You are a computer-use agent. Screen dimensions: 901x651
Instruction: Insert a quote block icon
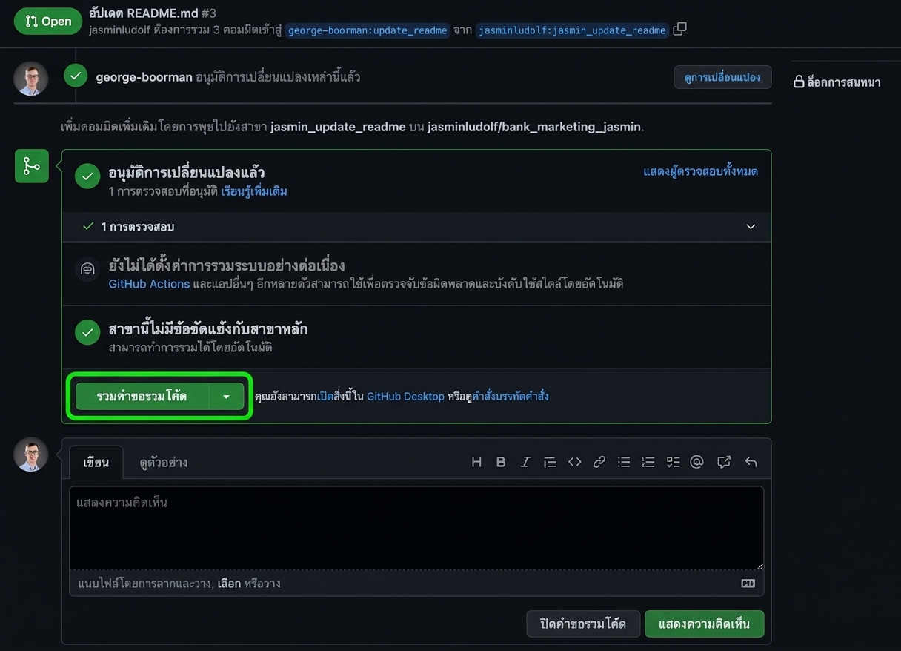click(550, 462)
